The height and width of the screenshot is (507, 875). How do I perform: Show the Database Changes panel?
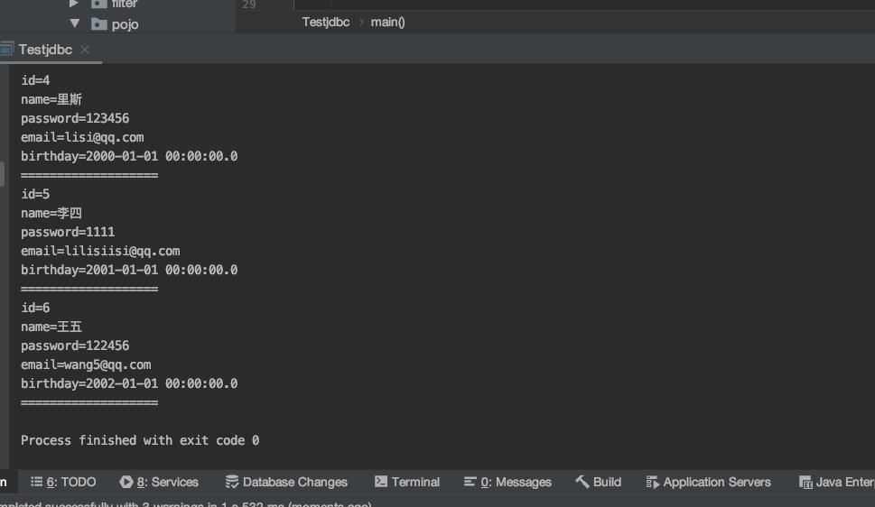[x=286, y=482]
